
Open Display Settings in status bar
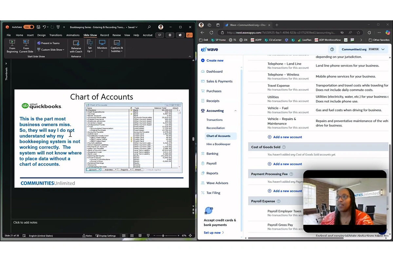pyautogui.click(x=105, y=236)
